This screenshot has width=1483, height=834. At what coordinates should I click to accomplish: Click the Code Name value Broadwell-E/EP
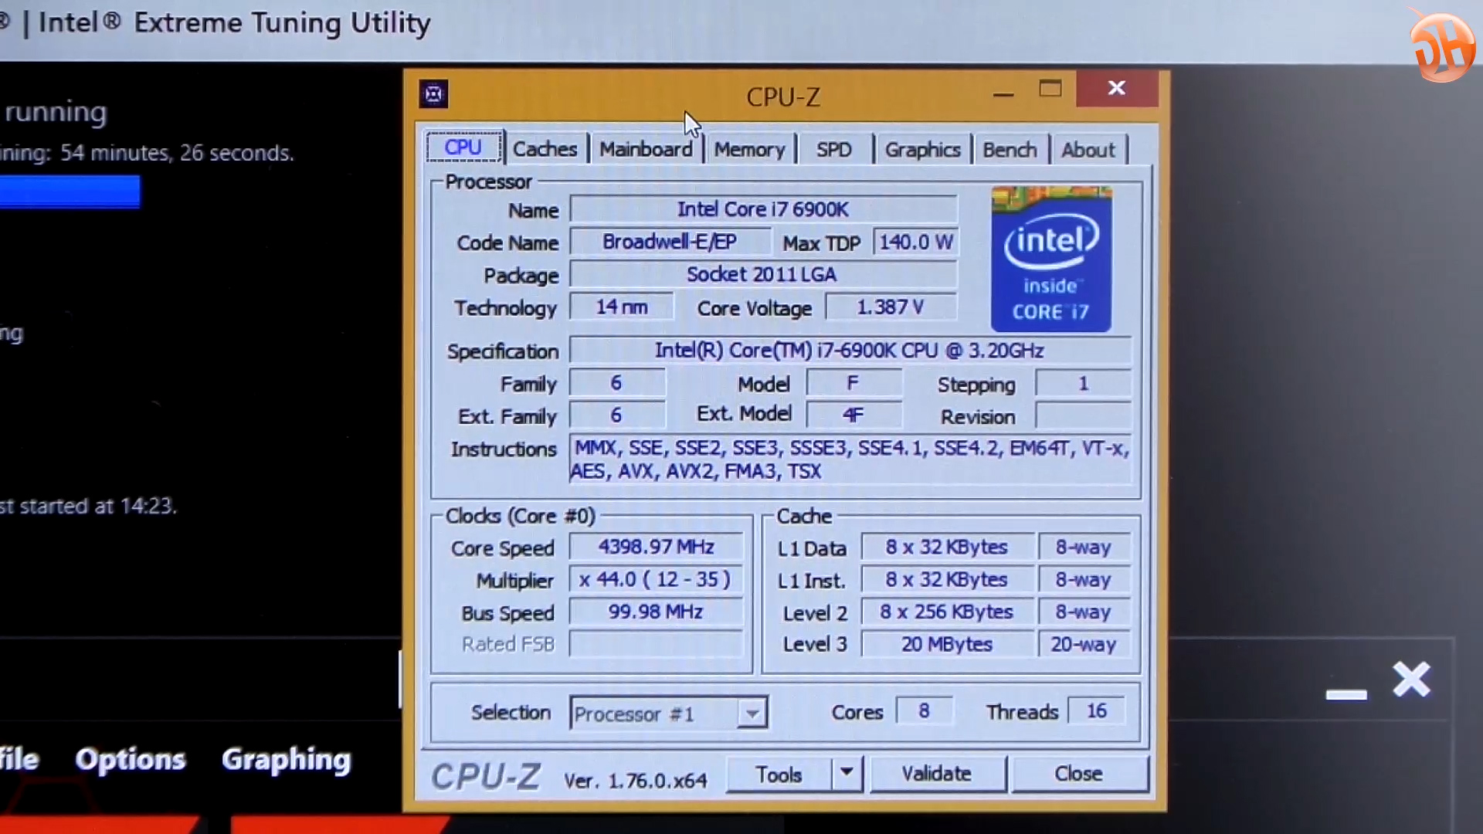(x=670, y=242)
